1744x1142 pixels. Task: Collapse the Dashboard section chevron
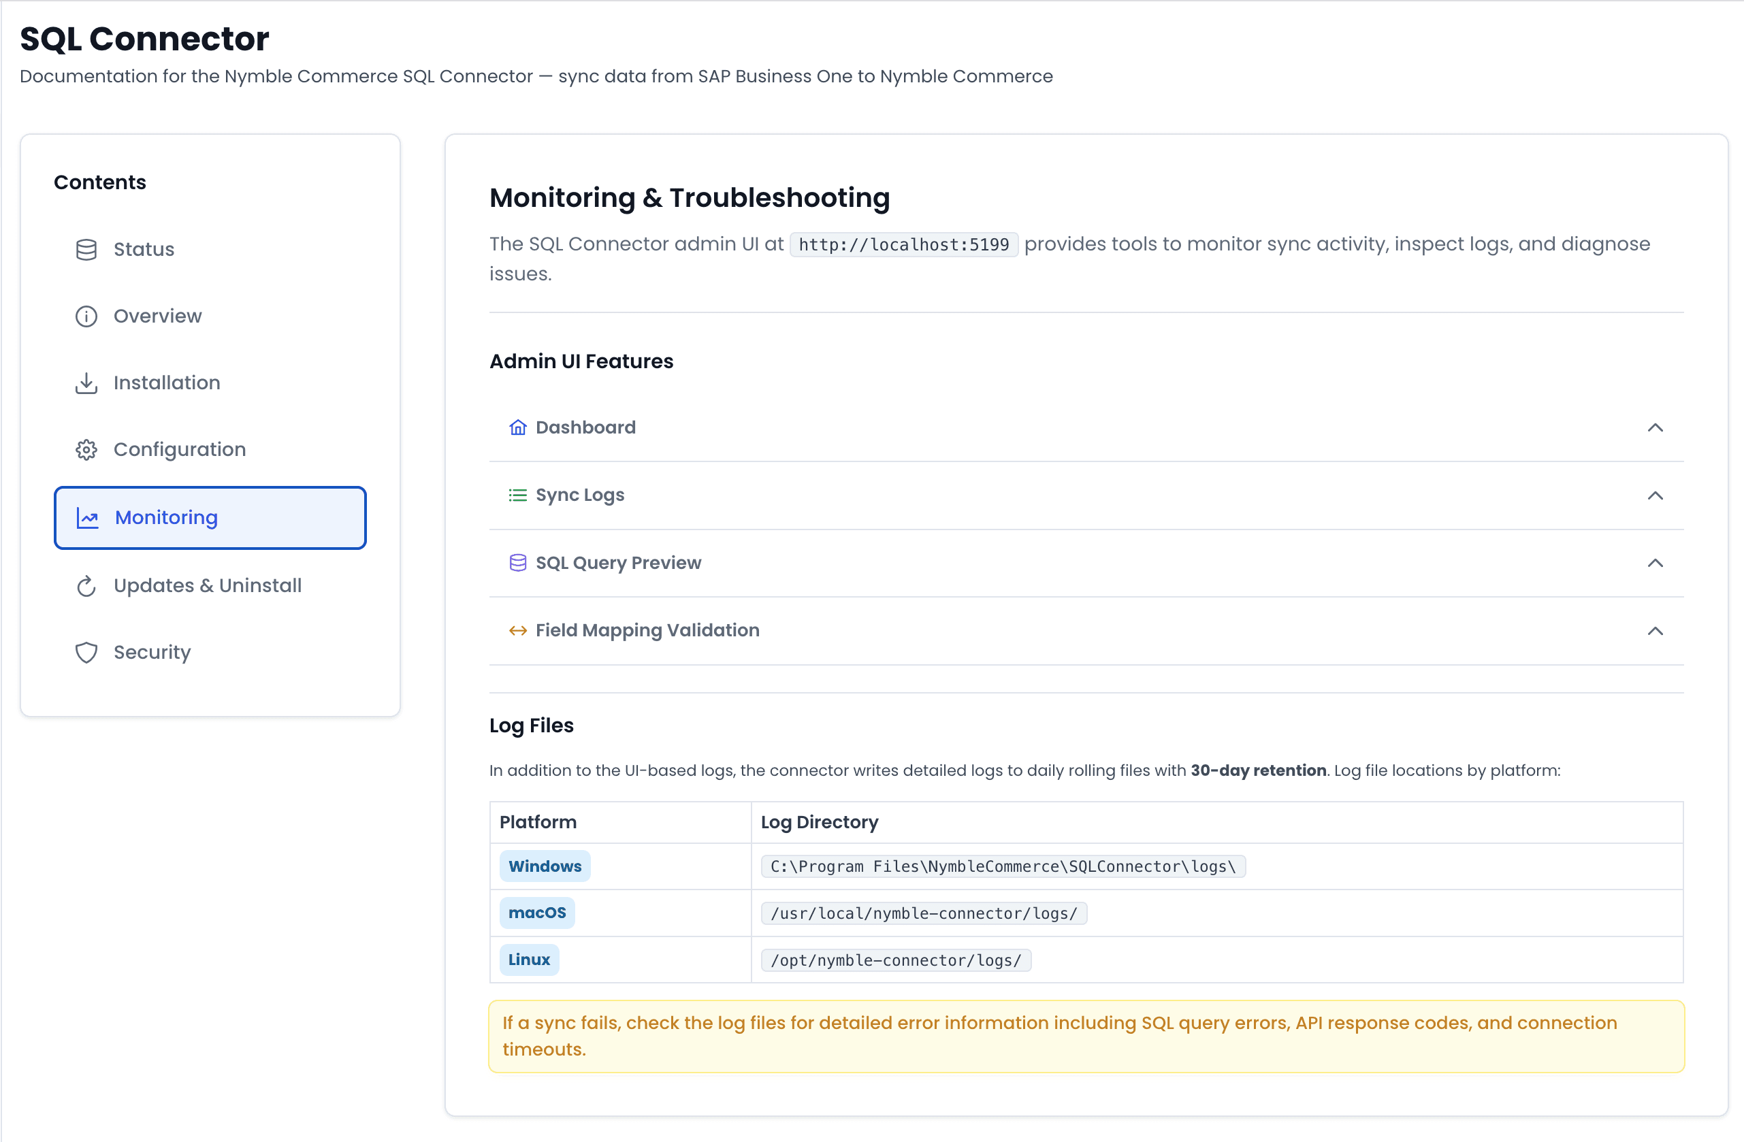1655,428
